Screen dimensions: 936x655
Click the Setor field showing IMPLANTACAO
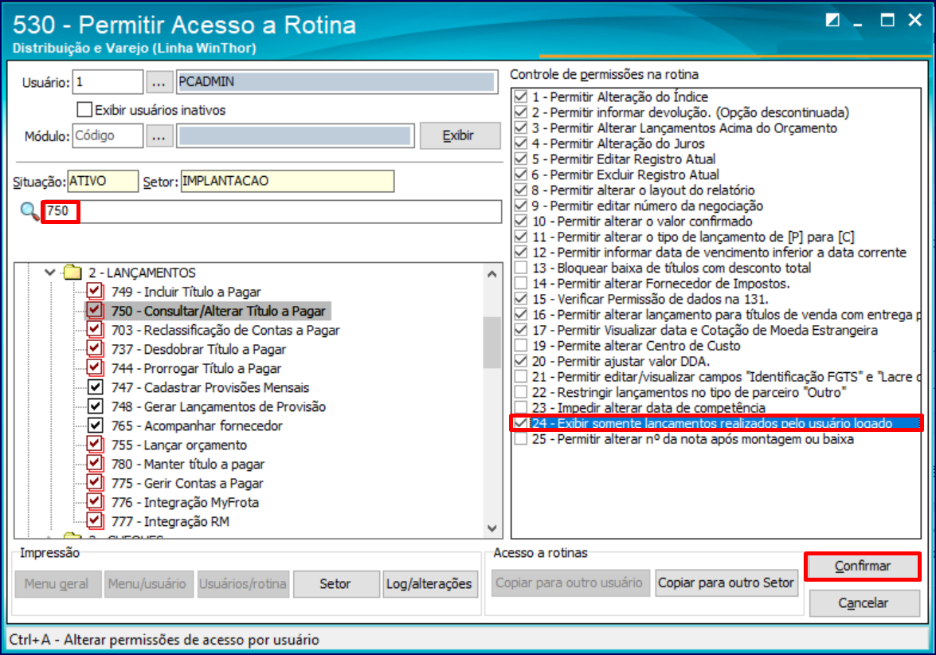[287, 181]
